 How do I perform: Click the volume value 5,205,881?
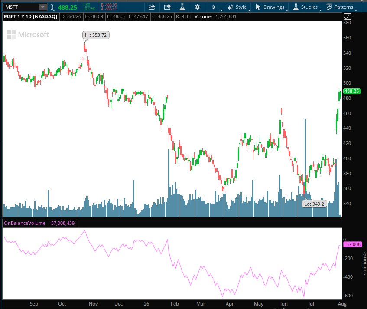pyautogui.click(x=226, y=16)
